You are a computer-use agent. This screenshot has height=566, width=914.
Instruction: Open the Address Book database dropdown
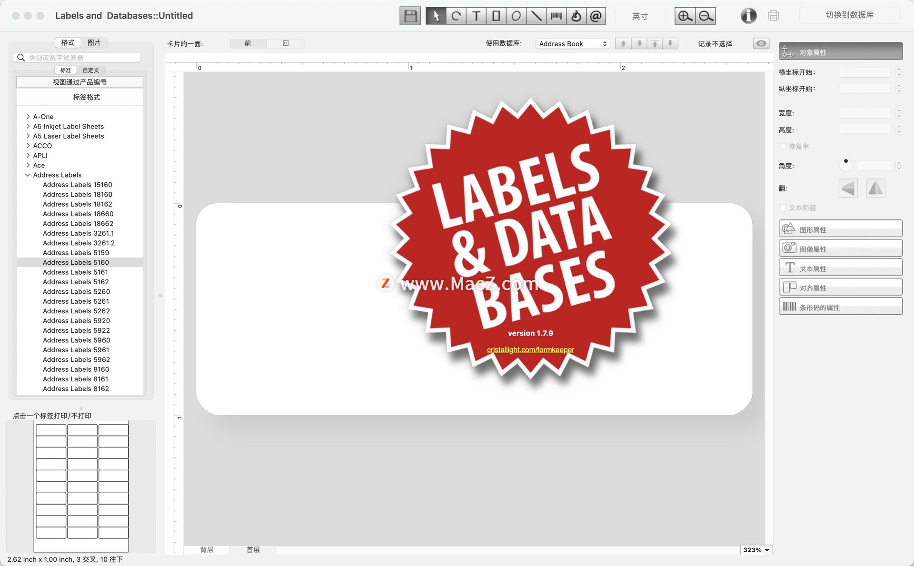572,44
